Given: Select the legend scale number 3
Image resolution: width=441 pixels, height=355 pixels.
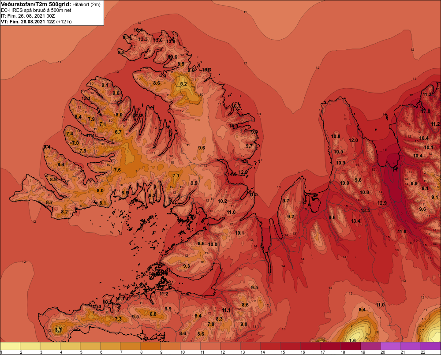Looking at the screenshot, I should pos(41,352).
